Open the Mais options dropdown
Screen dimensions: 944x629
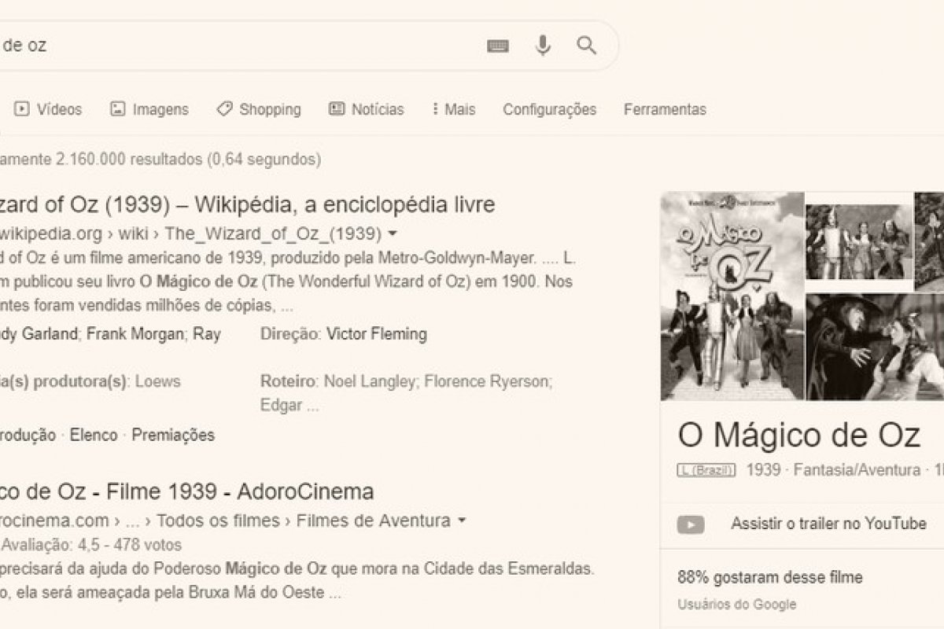pos(455,109)
